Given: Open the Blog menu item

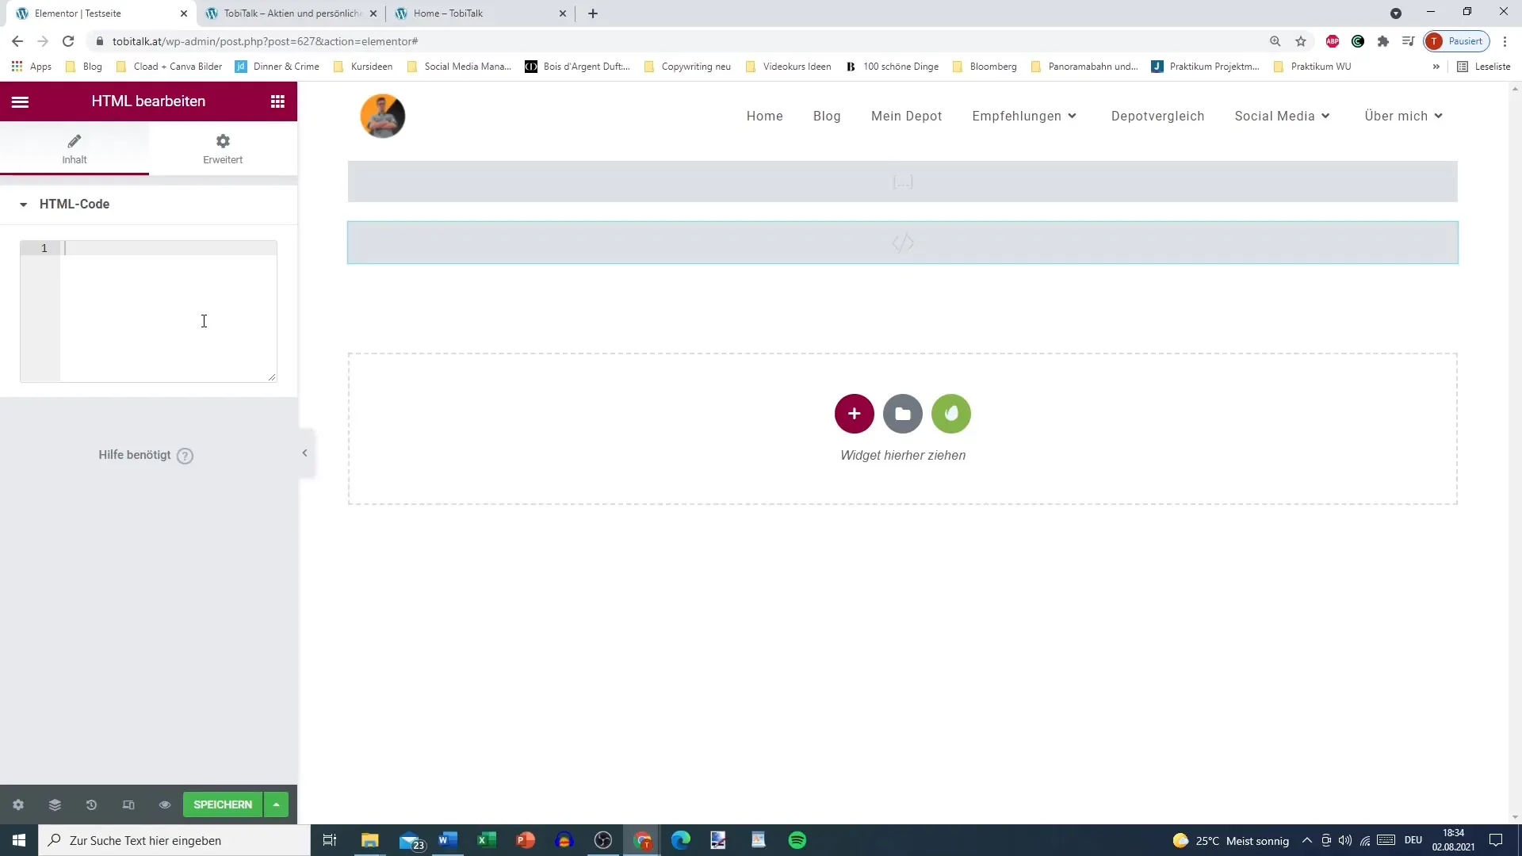Looking at the screenshot, I should (x=827, y=117).
